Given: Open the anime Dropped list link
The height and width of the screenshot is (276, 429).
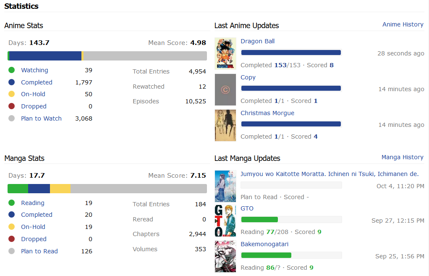Looking at the screenshot, I should [x=34, y=106].
